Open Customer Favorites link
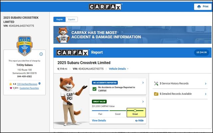Screen dimensions: 213x133 pyautogui.click(x=29, y=88)
